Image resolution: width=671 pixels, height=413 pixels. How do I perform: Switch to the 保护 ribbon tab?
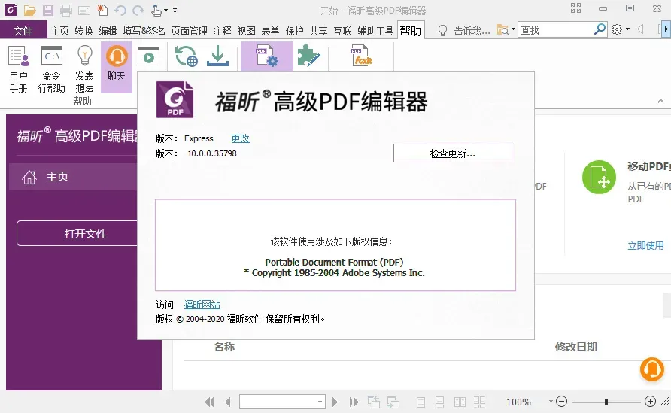(294, 31)
